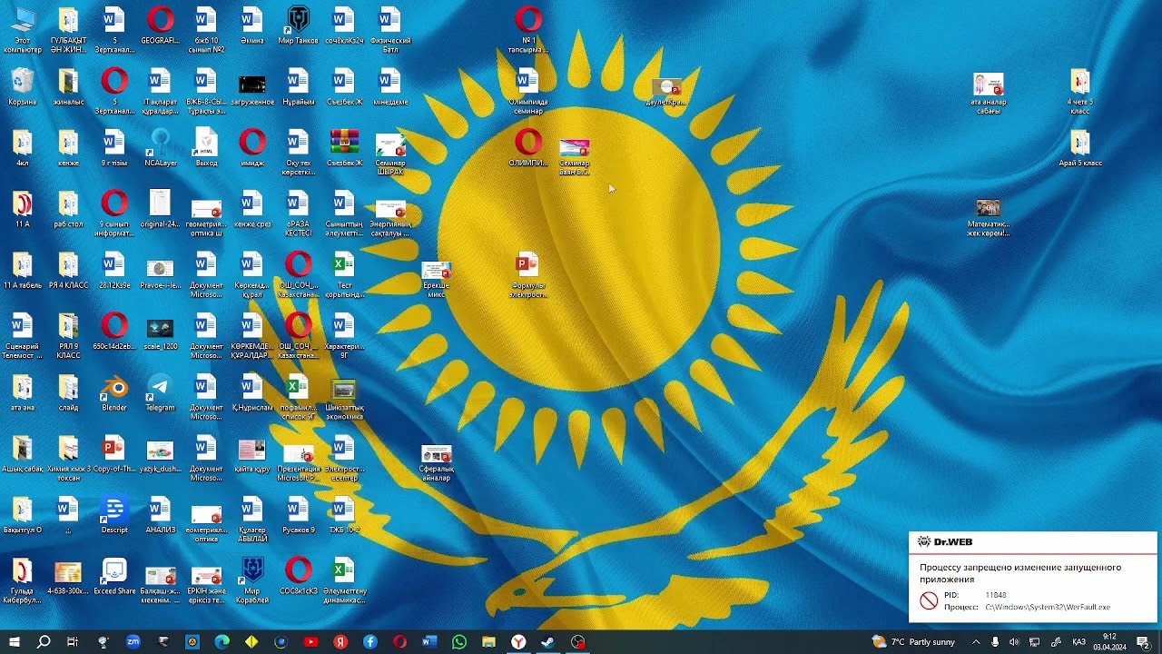Select the СОС8кл3сКЗ Opera file icon

(298, 578)
